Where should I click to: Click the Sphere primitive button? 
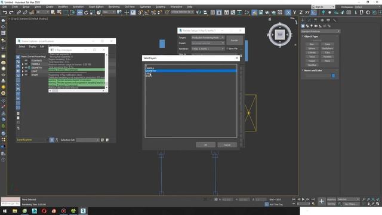pyautogui.click(x=312, y=48)
